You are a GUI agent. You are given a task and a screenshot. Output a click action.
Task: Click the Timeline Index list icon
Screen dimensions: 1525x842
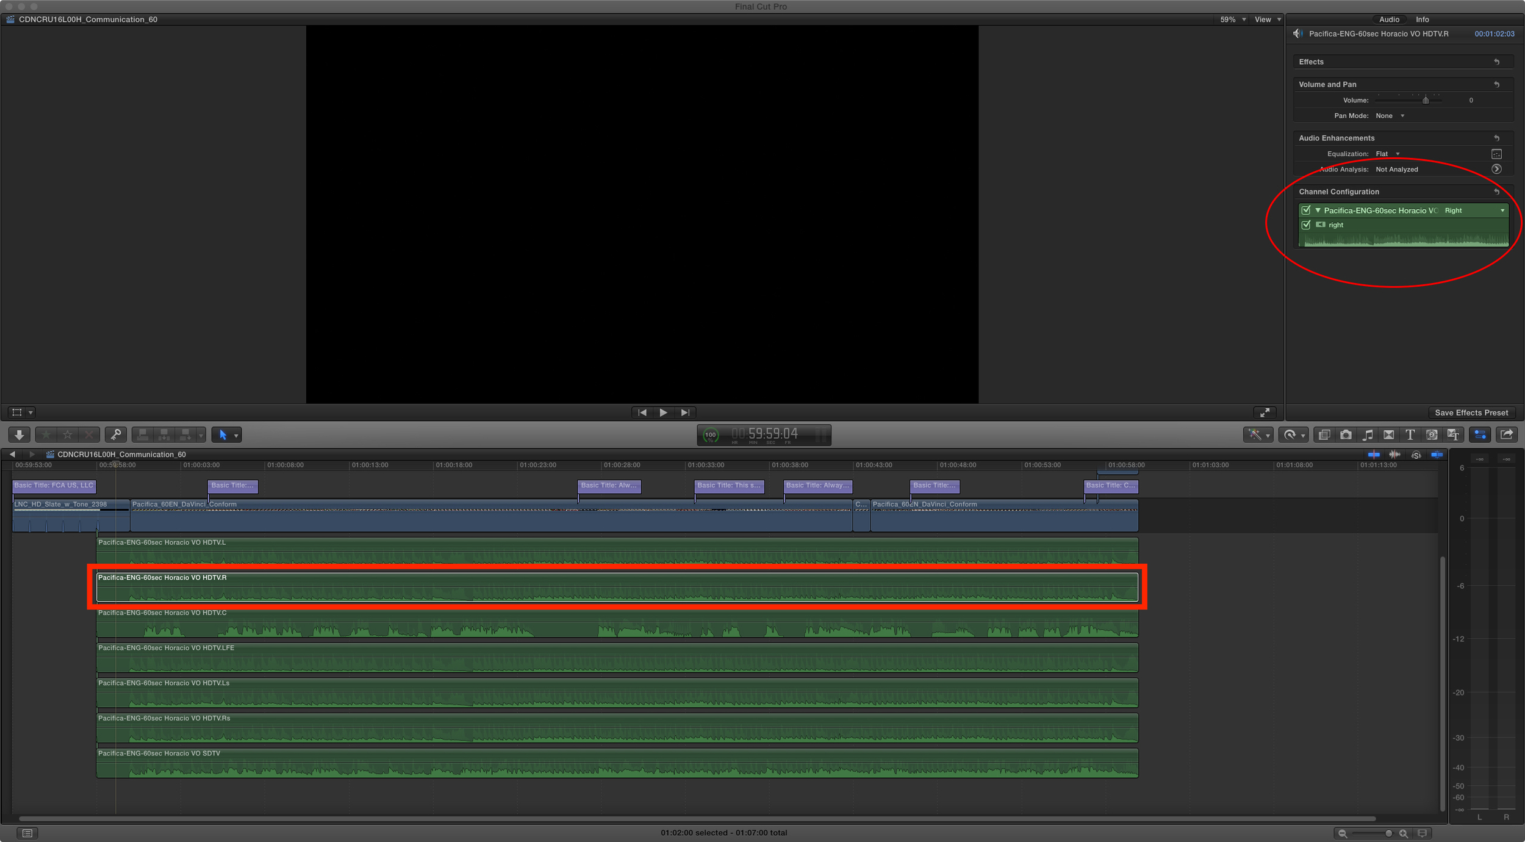pyautogui.click(x=27, y=833)
